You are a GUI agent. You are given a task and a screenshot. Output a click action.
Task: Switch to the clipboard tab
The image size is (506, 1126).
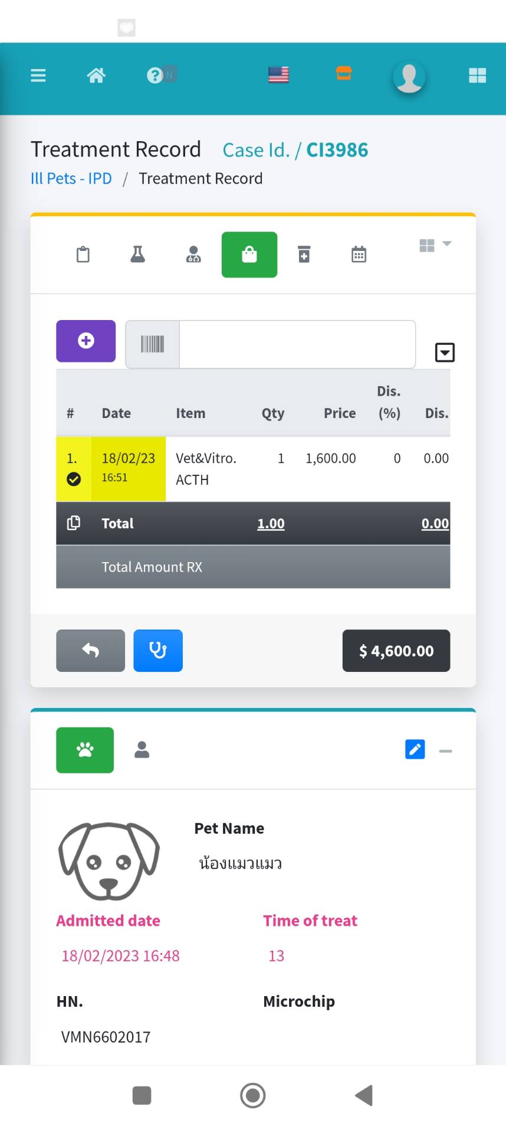[x=83, y=254]
